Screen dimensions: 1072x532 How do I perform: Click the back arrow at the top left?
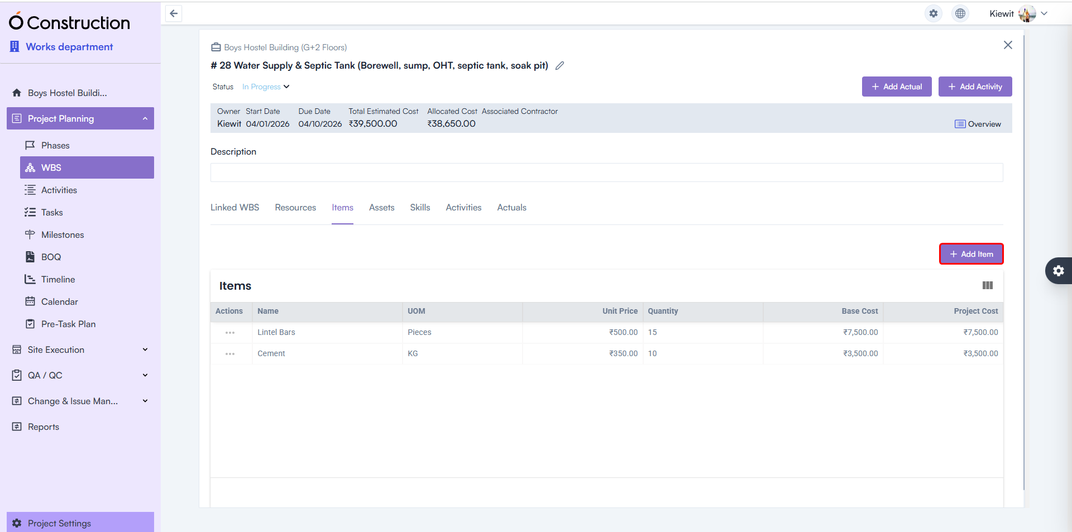point(173,13)
